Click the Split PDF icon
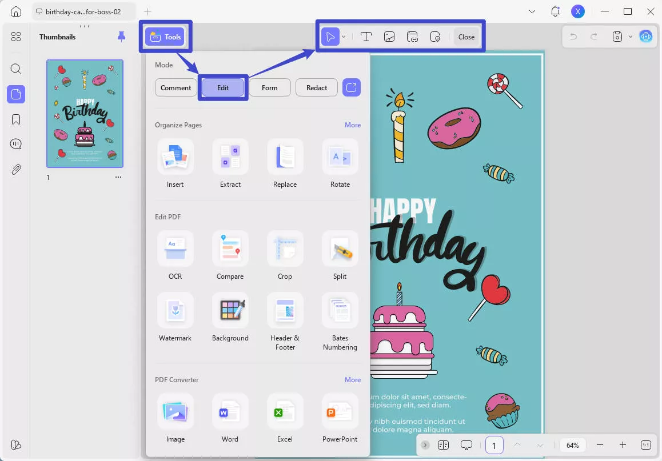The height and width of the screenshot is (461, 662). 340,249
